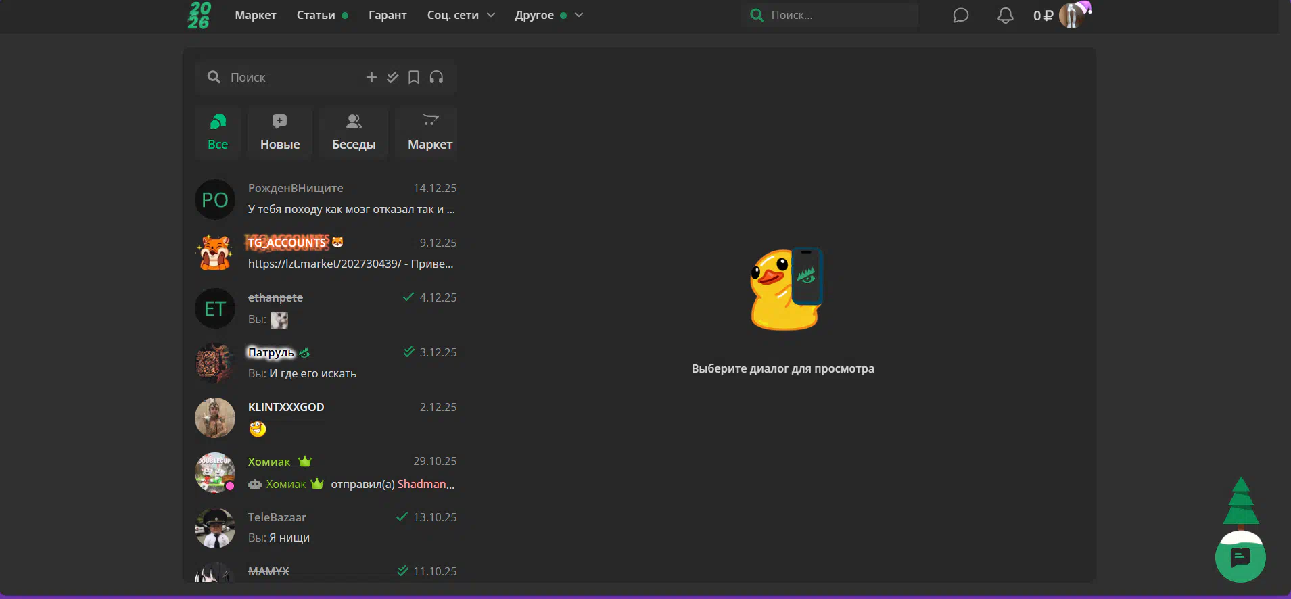Open the TG_ACCOUNTS conversation
Viewport: 1291px width, 599px height.
tap(325, 254)
